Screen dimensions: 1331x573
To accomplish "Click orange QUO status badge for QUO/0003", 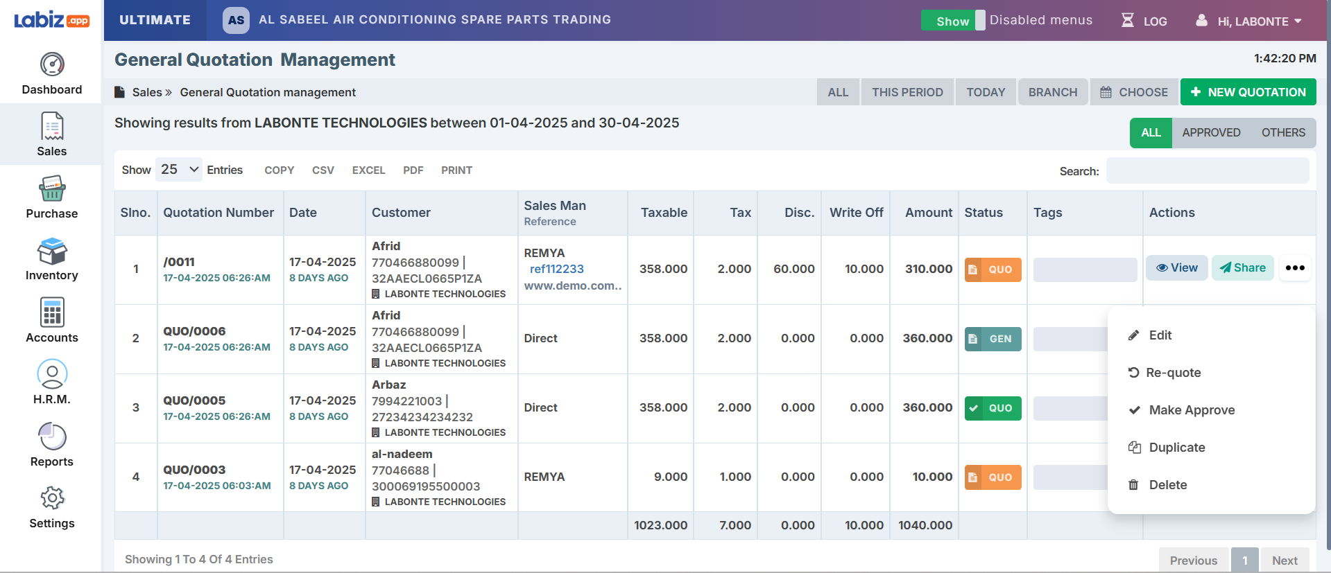I will click(x=993, y=477).
